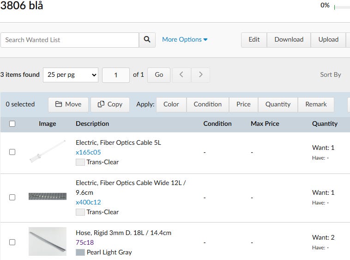Screen dimensions: 350x260
Task: Click the Download button
Action: click(x=289, y=40)
